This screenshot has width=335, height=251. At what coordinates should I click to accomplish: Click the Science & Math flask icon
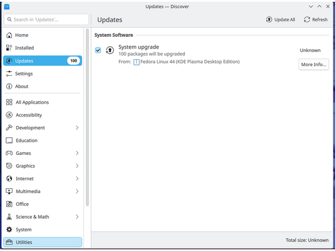pyautogui.click(x=9, y=217)
